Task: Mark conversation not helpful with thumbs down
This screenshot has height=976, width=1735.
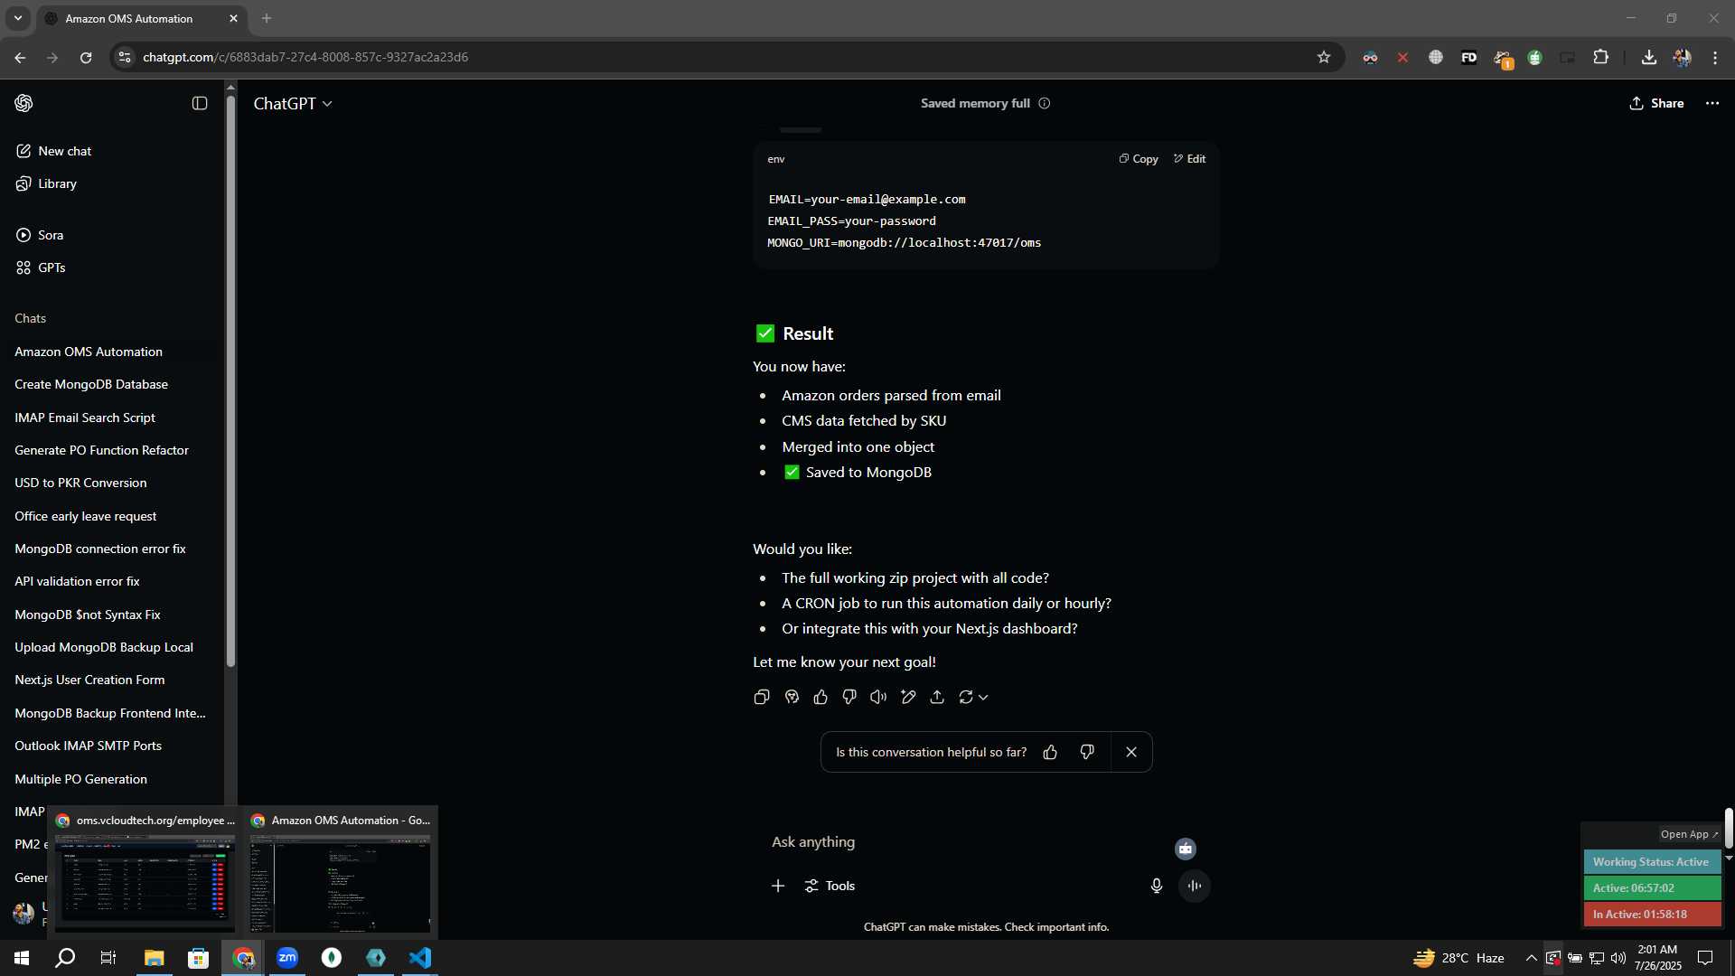Action: coord(1087,752)
